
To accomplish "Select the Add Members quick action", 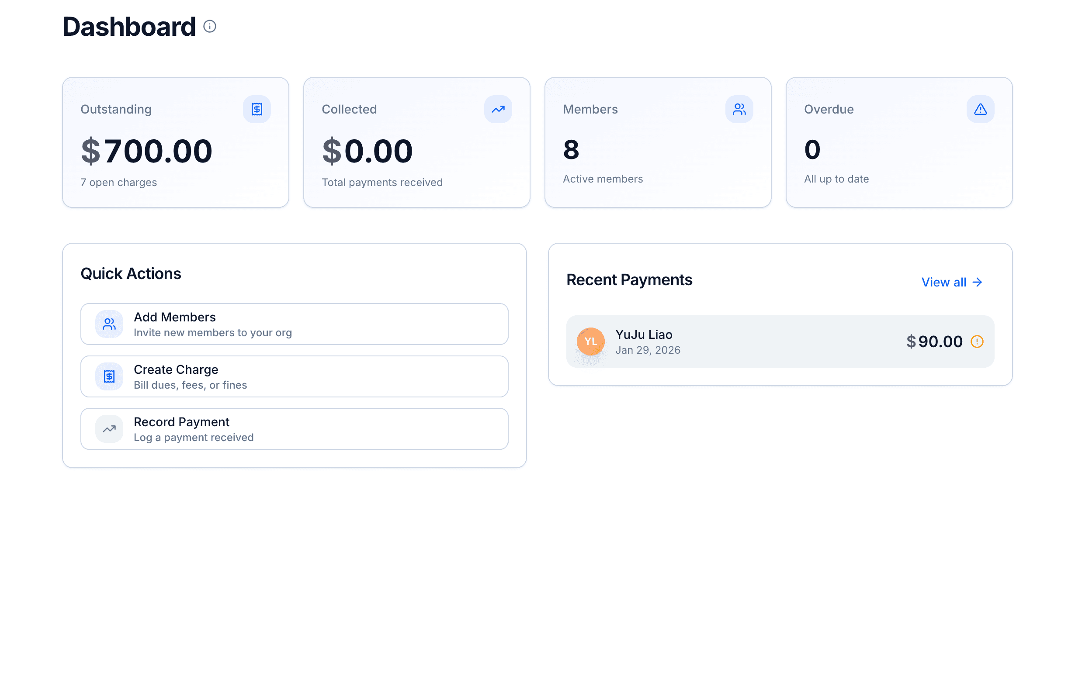I will [x=294, y=324].
